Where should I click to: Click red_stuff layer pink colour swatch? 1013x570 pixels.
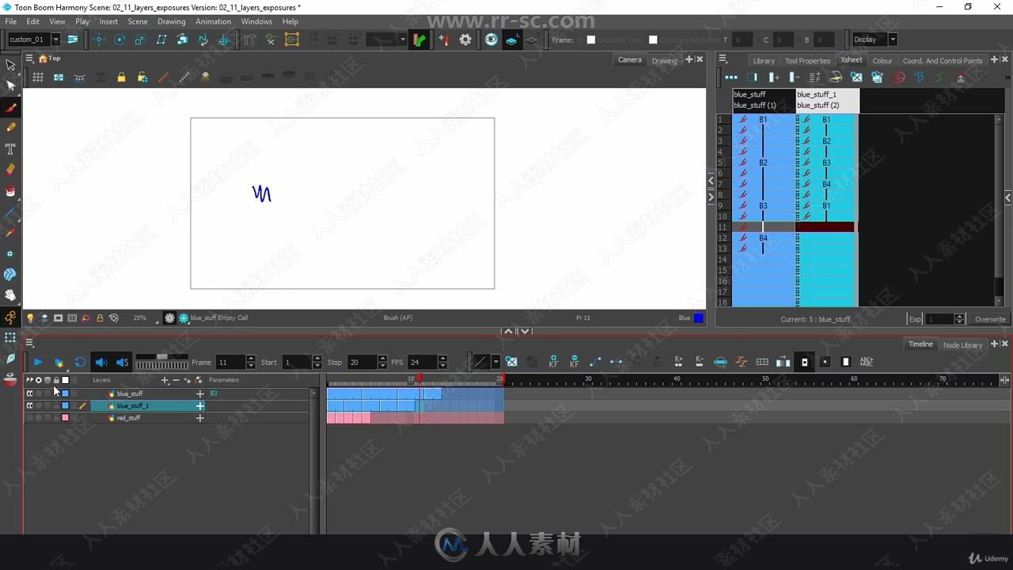coord(65,418)
